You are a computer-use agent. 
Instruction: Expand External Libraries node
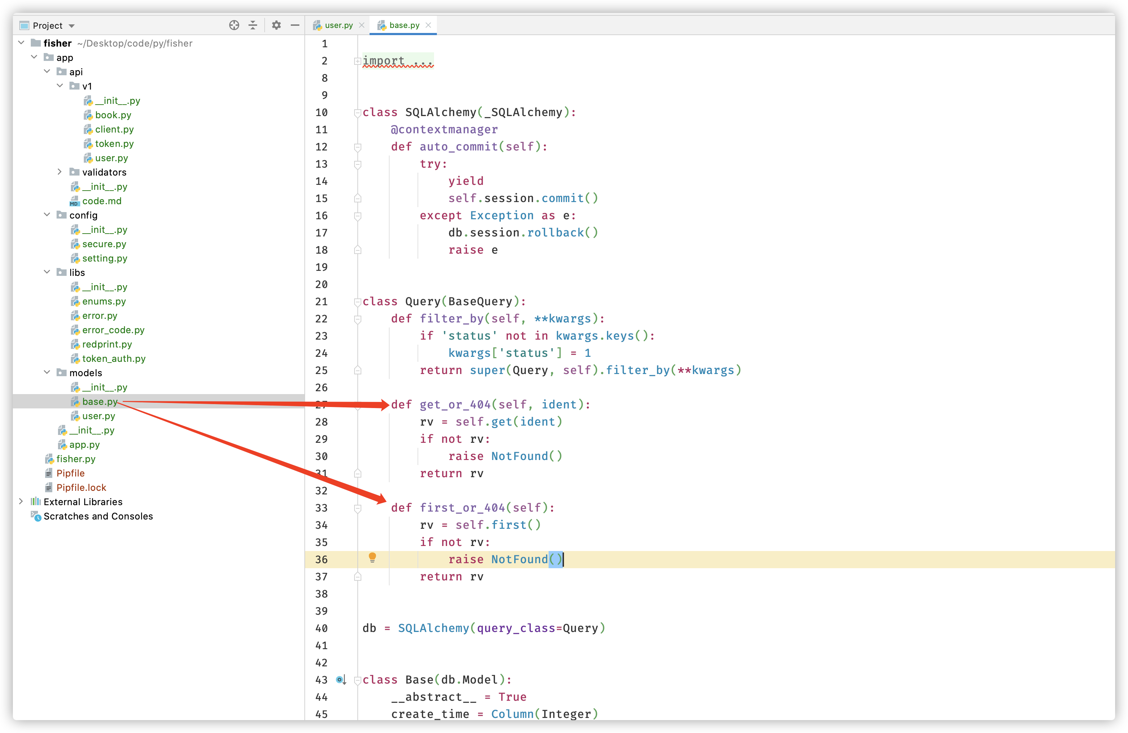[x=21, y=502]
